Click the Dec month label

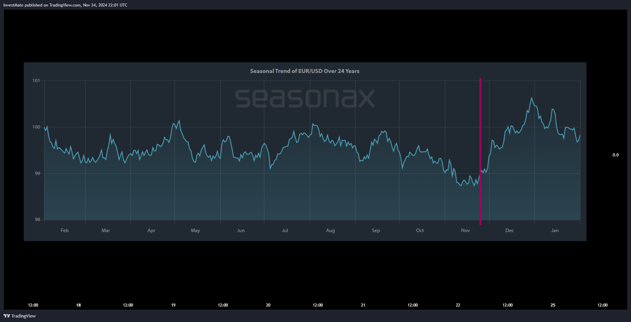point(510,230)
